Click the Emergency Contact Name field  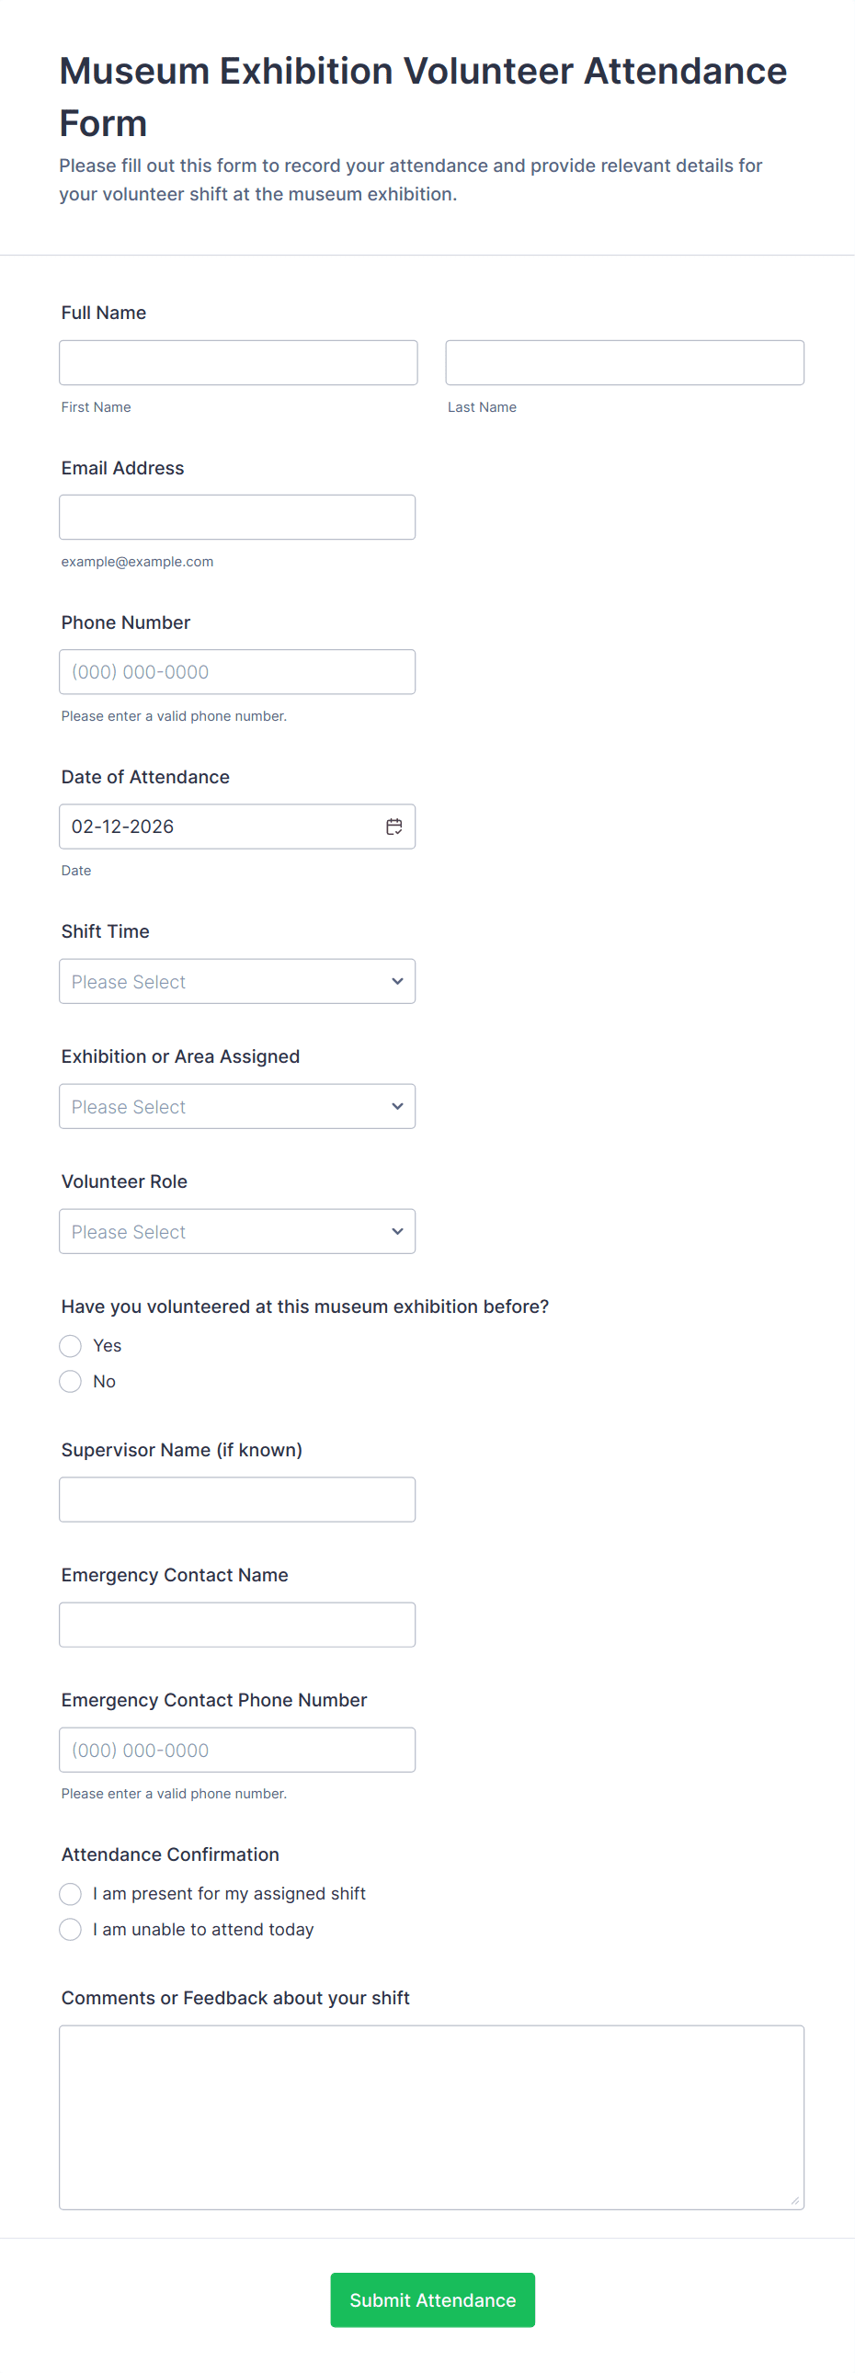[237, 1625]
